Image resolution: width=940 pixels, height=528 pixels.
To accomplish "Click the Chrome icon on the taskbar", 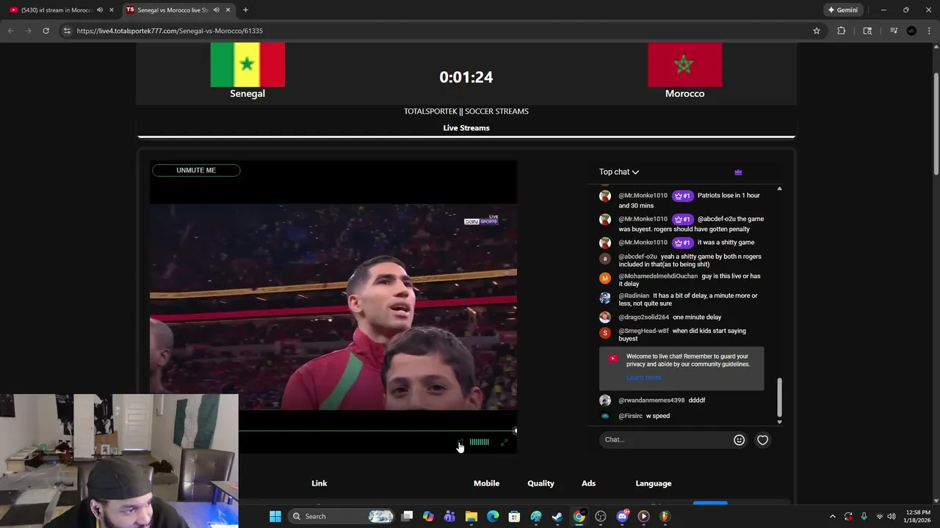I will pyautogui.click(x=579, y=516).
